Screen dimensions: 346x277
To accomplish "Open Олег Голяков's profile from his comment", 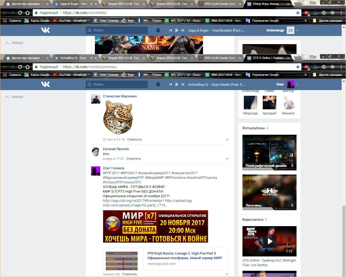I will [114, 168].
